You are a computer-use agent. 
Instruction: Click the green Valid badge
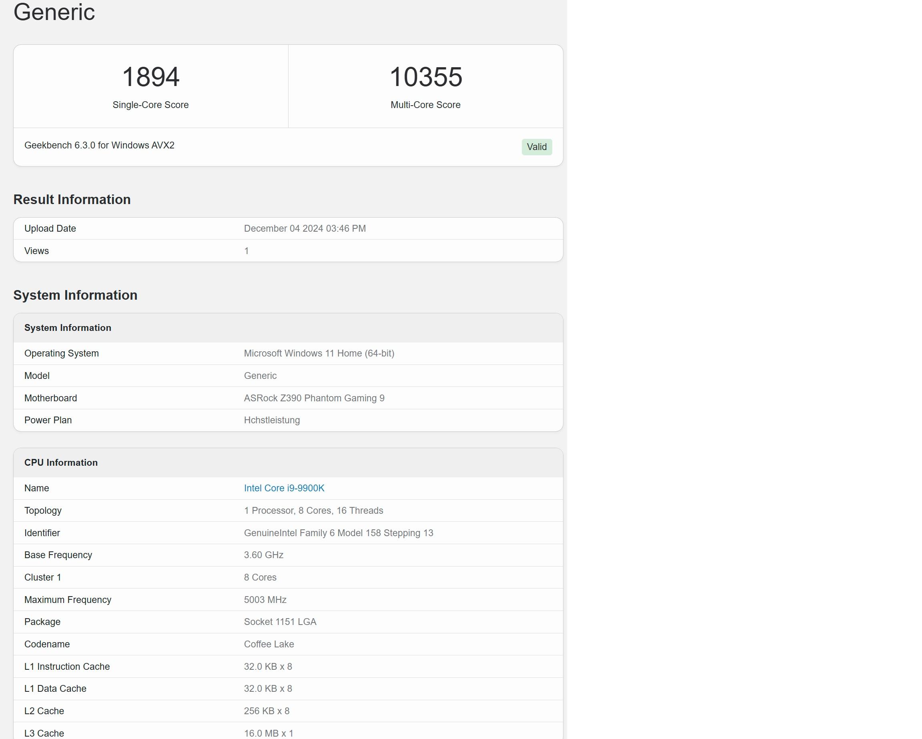[536, 147]
